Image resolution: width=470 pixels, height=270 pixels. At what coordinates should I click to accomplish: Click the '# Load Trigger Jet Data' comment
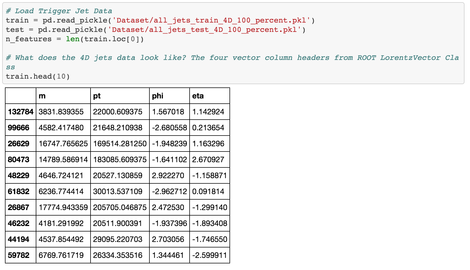coord(59,11)
